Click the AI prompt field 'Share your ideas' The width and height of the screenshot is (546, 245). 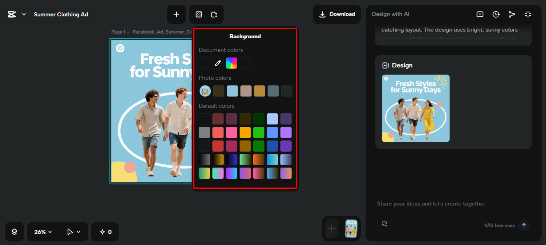coord(431,204)
